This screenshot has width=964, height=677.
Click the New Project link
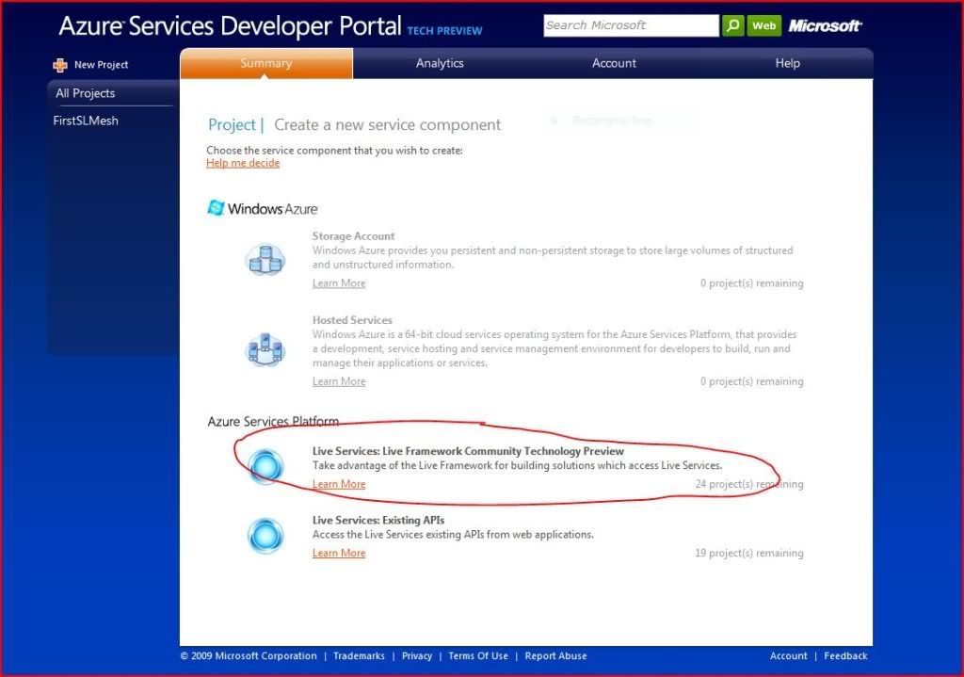(101, 65)
